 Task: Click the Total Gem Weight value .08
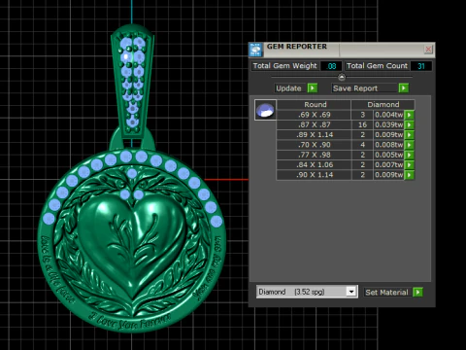click(x=331, y=66)
